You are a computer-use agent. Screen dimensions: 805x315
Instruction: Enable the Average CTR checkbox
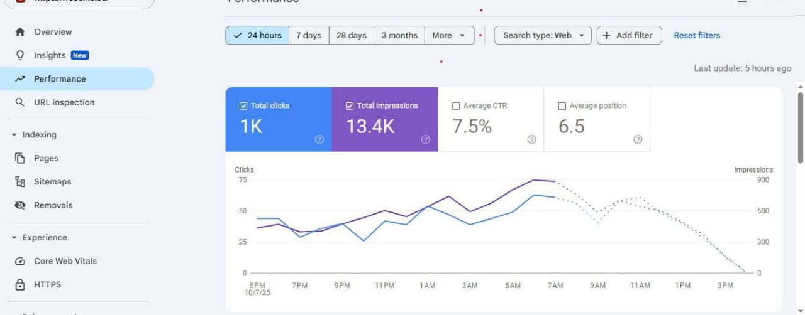(456, 106)
